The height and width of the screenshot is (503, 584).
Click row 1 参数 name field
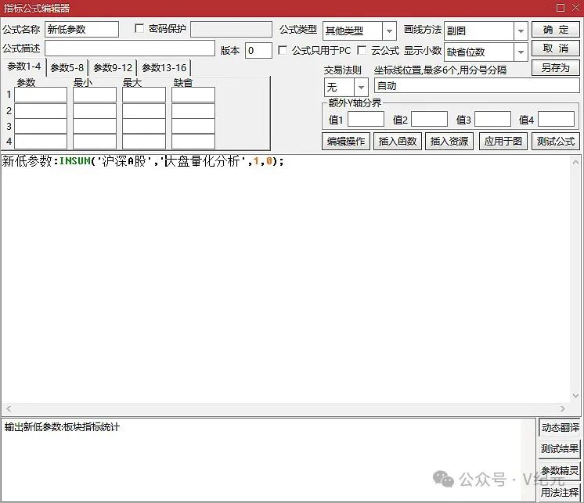click(41, 95)
